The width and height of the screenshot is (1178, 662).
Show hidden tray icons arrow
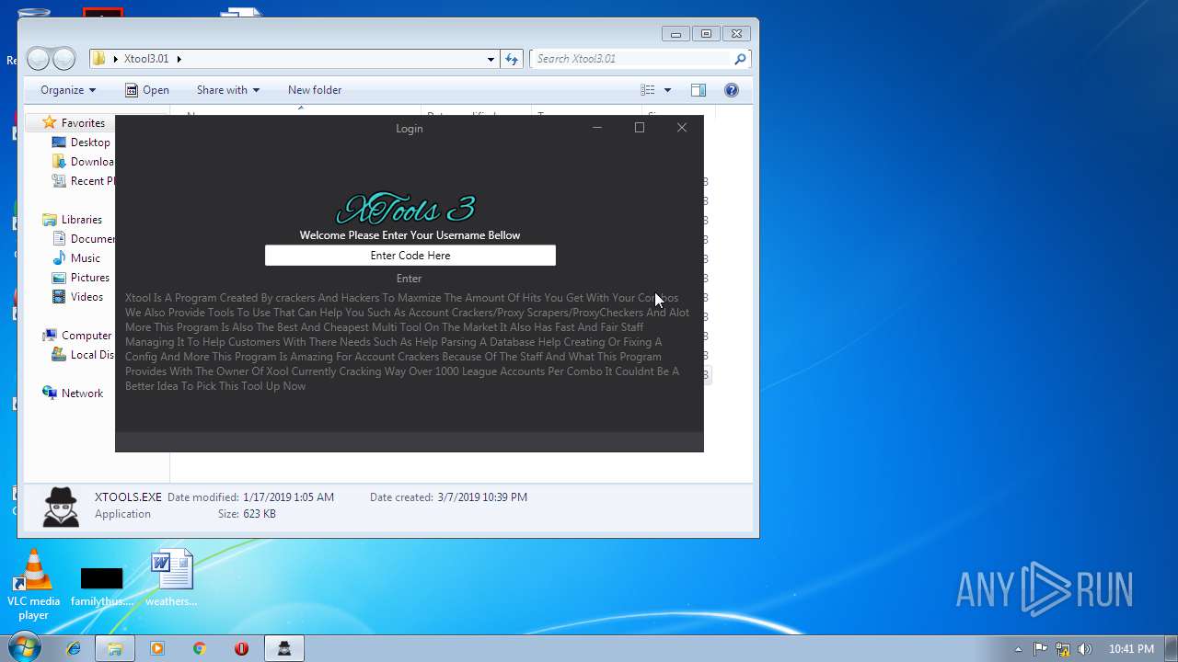point(1018,649)
